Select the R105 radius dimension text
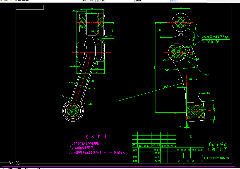 167,70
